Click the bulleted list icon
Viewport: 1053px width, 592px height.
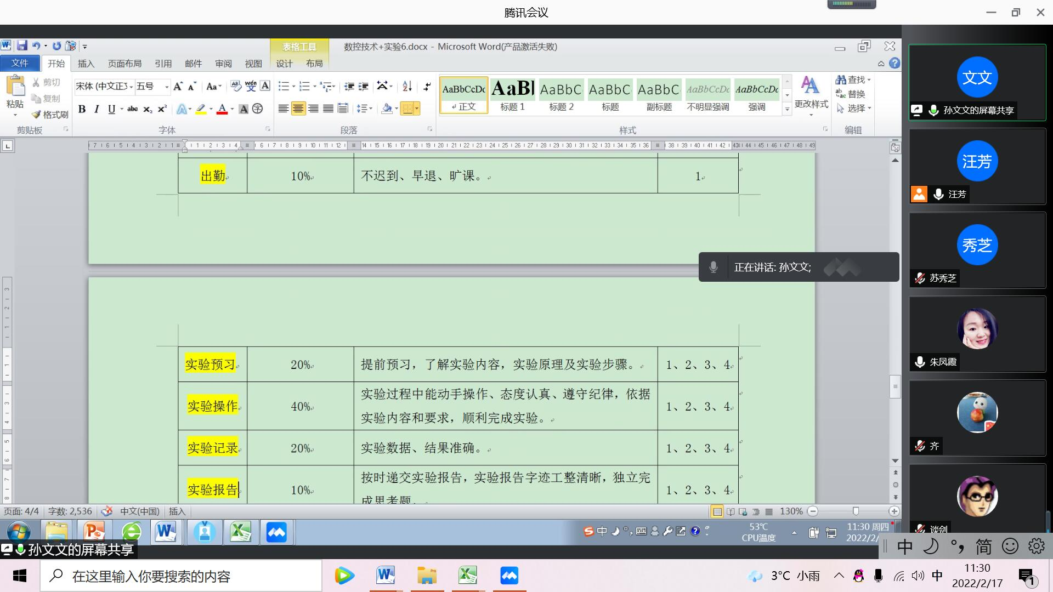[x=283, y=86]
